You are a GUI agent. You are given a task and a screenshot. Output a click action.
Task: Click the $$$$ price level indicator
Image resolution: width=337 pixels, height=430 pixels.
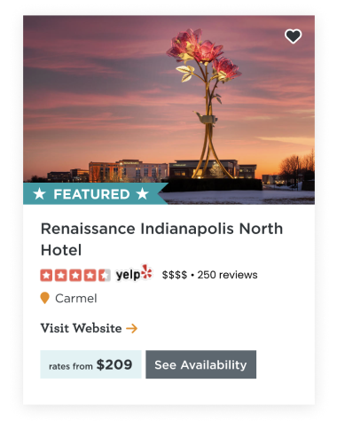coord(175,275)
